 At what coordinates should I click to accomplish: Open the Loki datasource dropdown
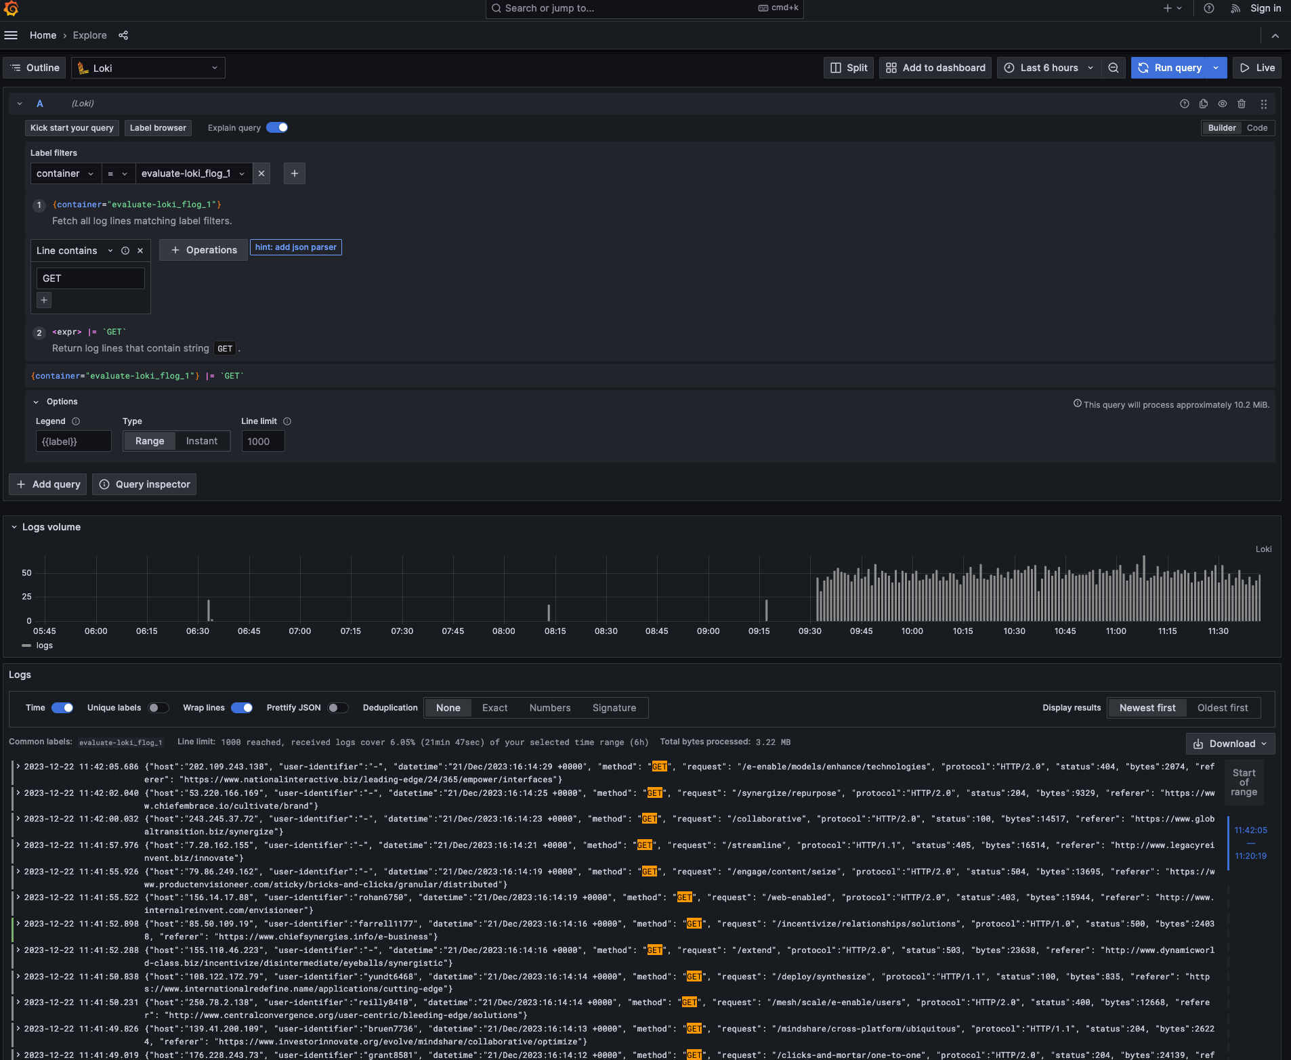pos(148,68)
